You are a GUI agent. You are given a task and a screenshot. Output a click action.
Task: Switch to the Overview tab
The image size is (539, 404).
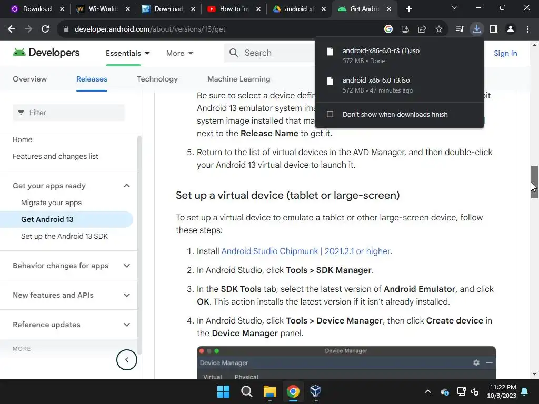pos(29,79)
